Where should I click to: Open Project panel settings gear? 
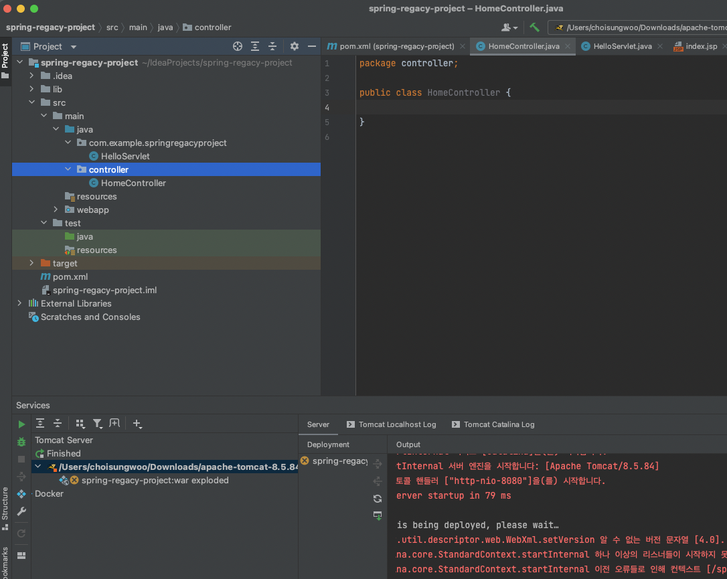tap(295, 46)
